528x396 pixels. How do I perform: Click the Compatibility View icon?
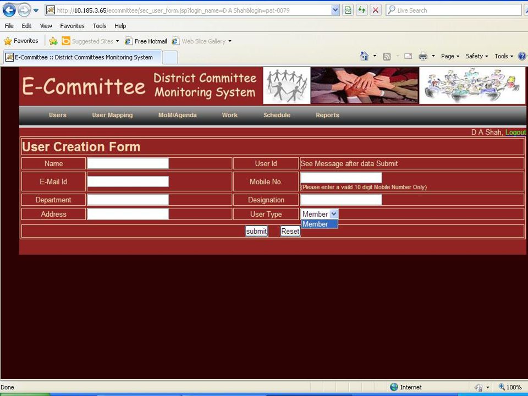[x=348, y=10]
